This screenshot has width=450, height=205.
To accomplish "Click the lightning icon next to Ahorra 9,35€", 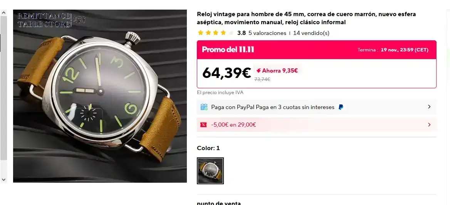I will [259, 71].
